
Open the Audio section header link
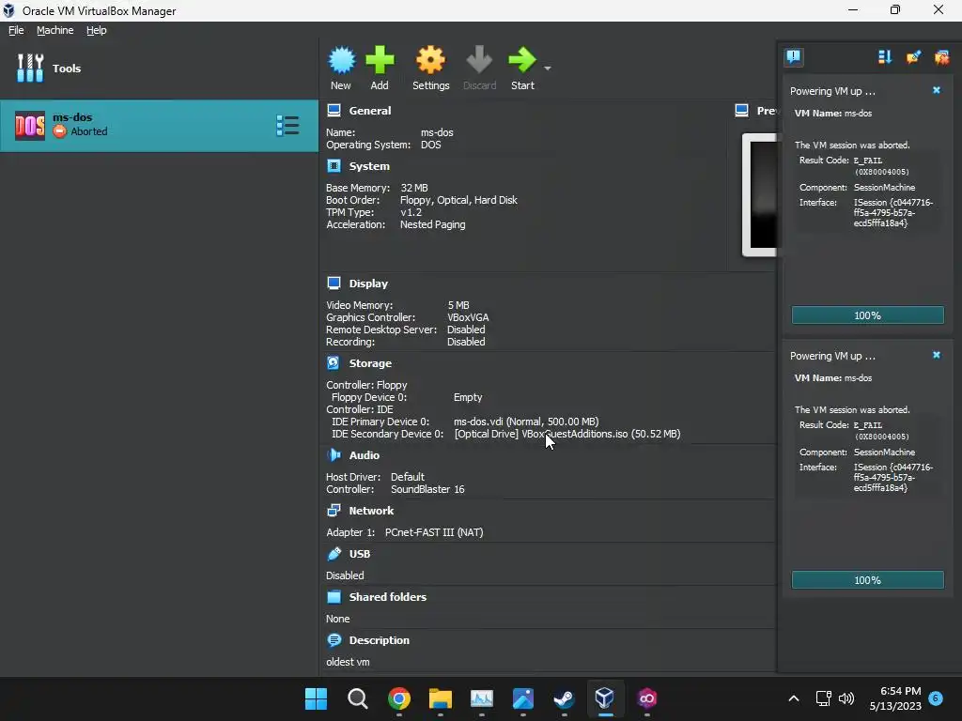[365, 455]
